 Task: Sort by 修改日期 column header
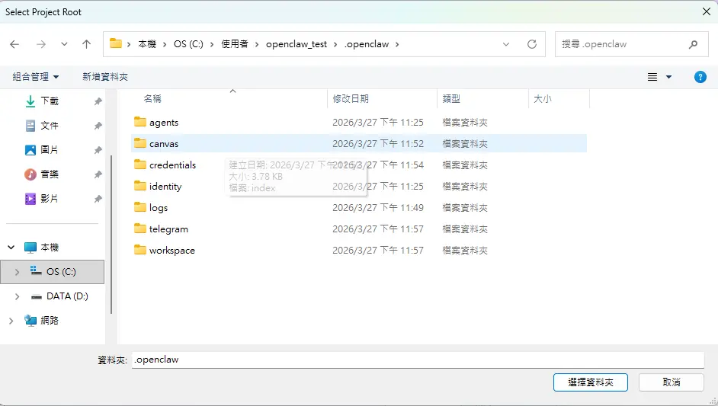(351, 99)
